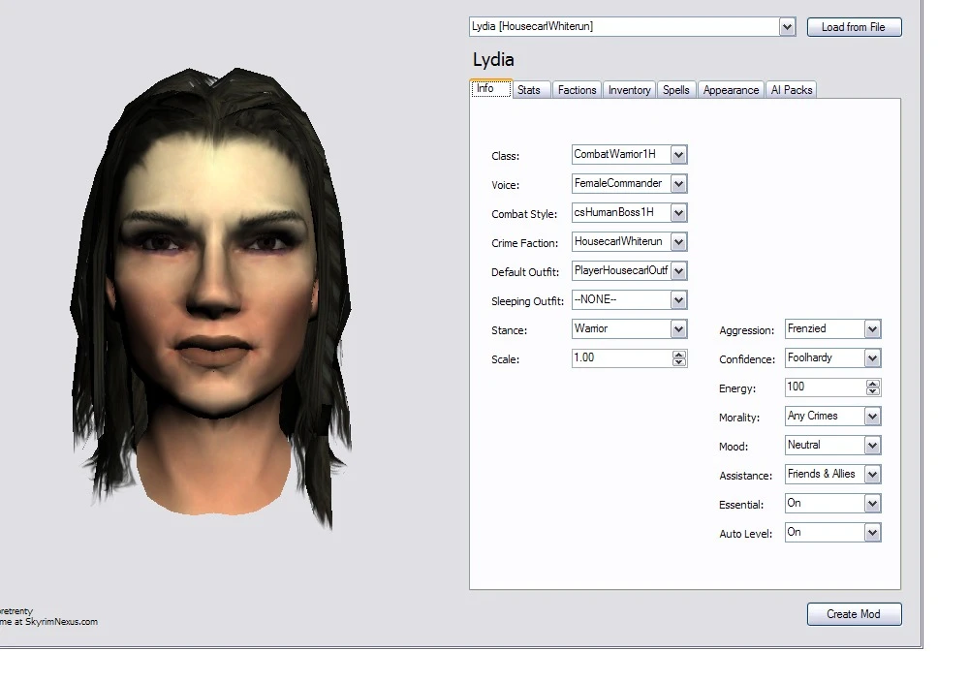Open the Inventory tab
The height and width of the screenshot is (682, 969).
[x=629, y=90]
